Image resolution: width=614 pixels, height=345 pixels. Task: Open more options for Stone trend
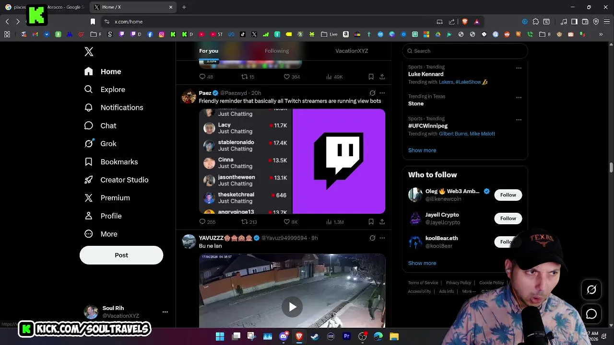click(519, 97)
